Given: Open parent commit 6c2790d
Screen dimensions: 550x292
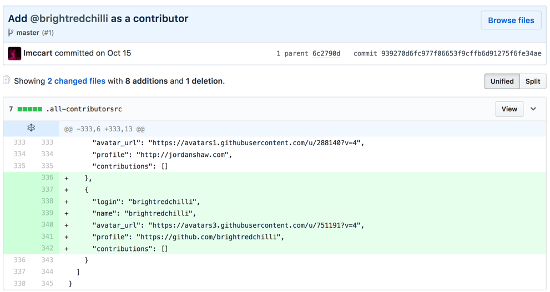Looking at the screenshot, I should click(x=326, y=54).
